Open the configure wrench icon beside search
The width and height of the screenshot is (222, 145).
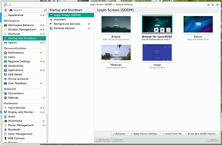click(45, 10)
